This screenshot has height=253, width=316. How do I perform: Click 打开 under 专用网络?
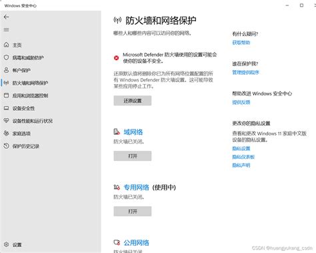[x=133, y=211]
